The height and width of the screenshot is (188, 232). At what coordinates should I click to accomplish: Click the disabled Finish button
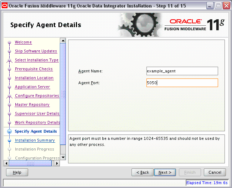point(190,172)
